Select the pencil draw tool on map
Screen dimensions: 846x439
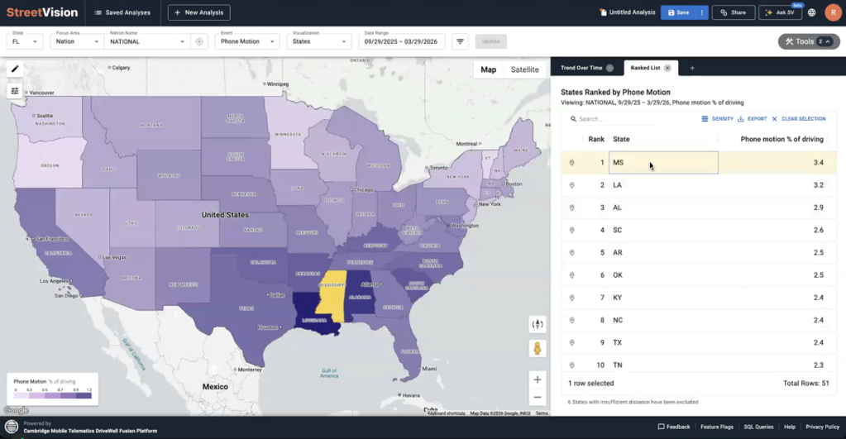[15, 69]
